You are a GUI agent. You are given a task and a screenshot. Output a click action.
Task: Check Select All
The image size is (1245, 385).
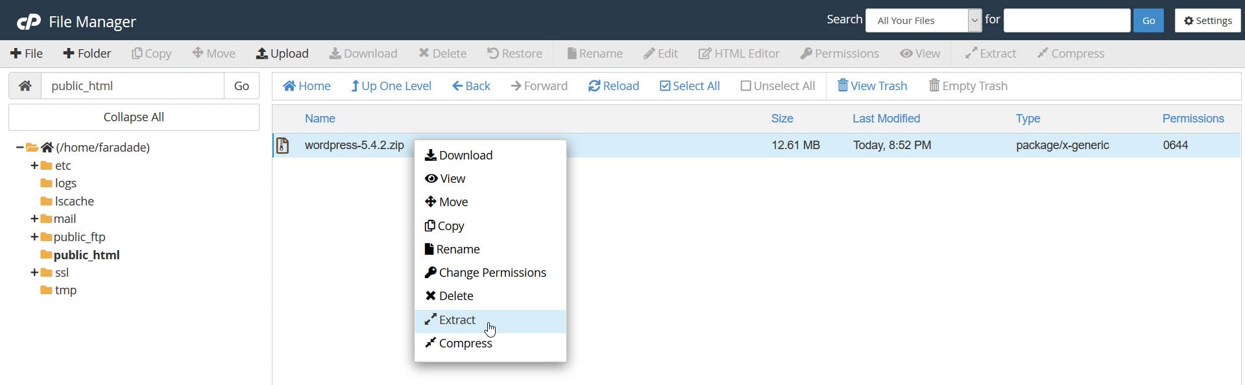coord(690,86)
